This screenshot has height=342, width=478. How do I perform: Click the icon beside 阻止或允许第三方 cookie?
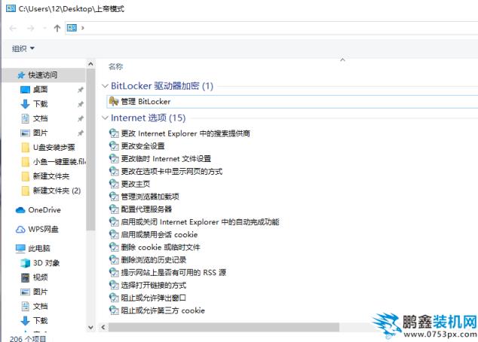point(114,310)
